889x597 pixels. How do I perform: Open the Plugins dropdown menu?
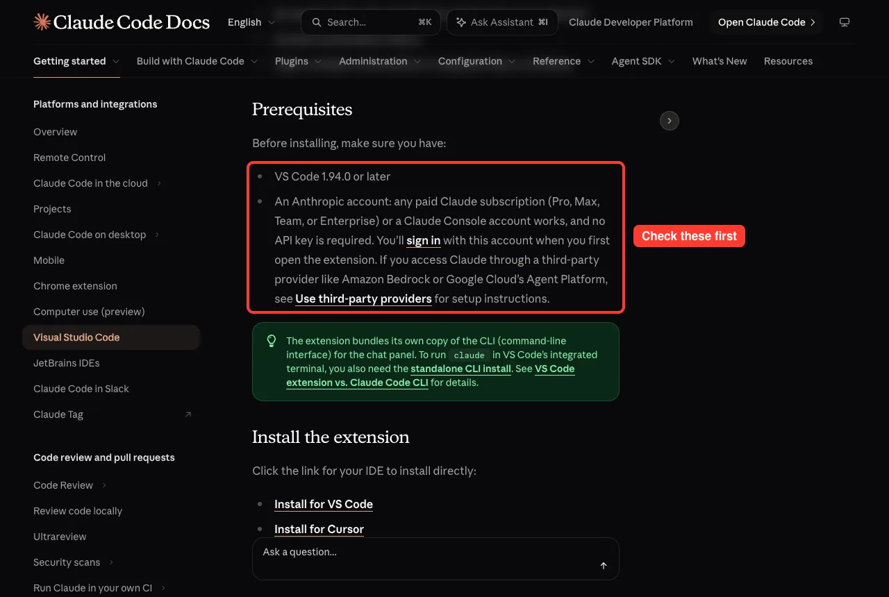[x=299, y=61]
